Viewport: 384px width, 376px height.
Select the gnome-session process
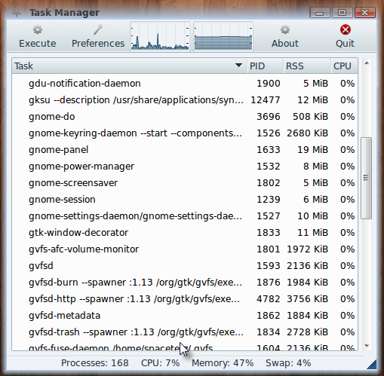coord(185,200)
